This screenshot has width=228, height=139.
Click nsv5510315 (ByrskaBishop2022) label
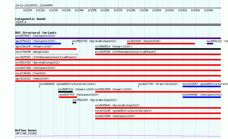coord(38,62)
